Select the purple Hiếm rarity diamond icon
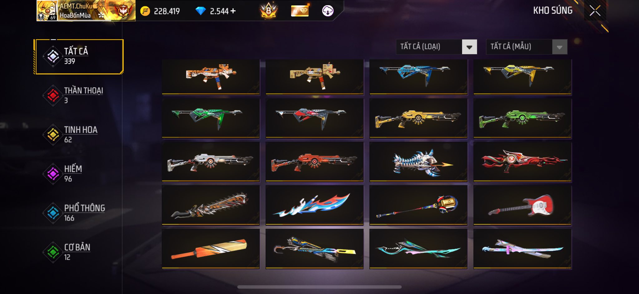The width and height of the screenshot is (639, 294). tap(53, 174)
